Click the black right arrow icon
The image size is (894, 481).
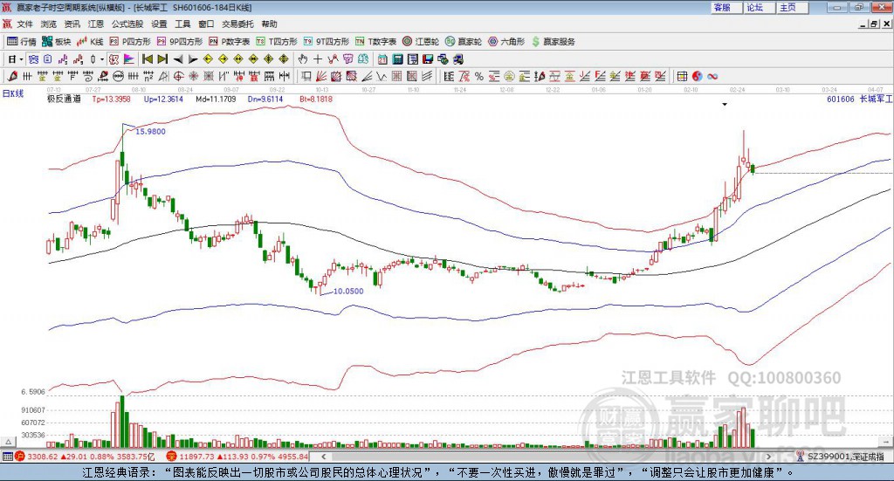(193, 59)
